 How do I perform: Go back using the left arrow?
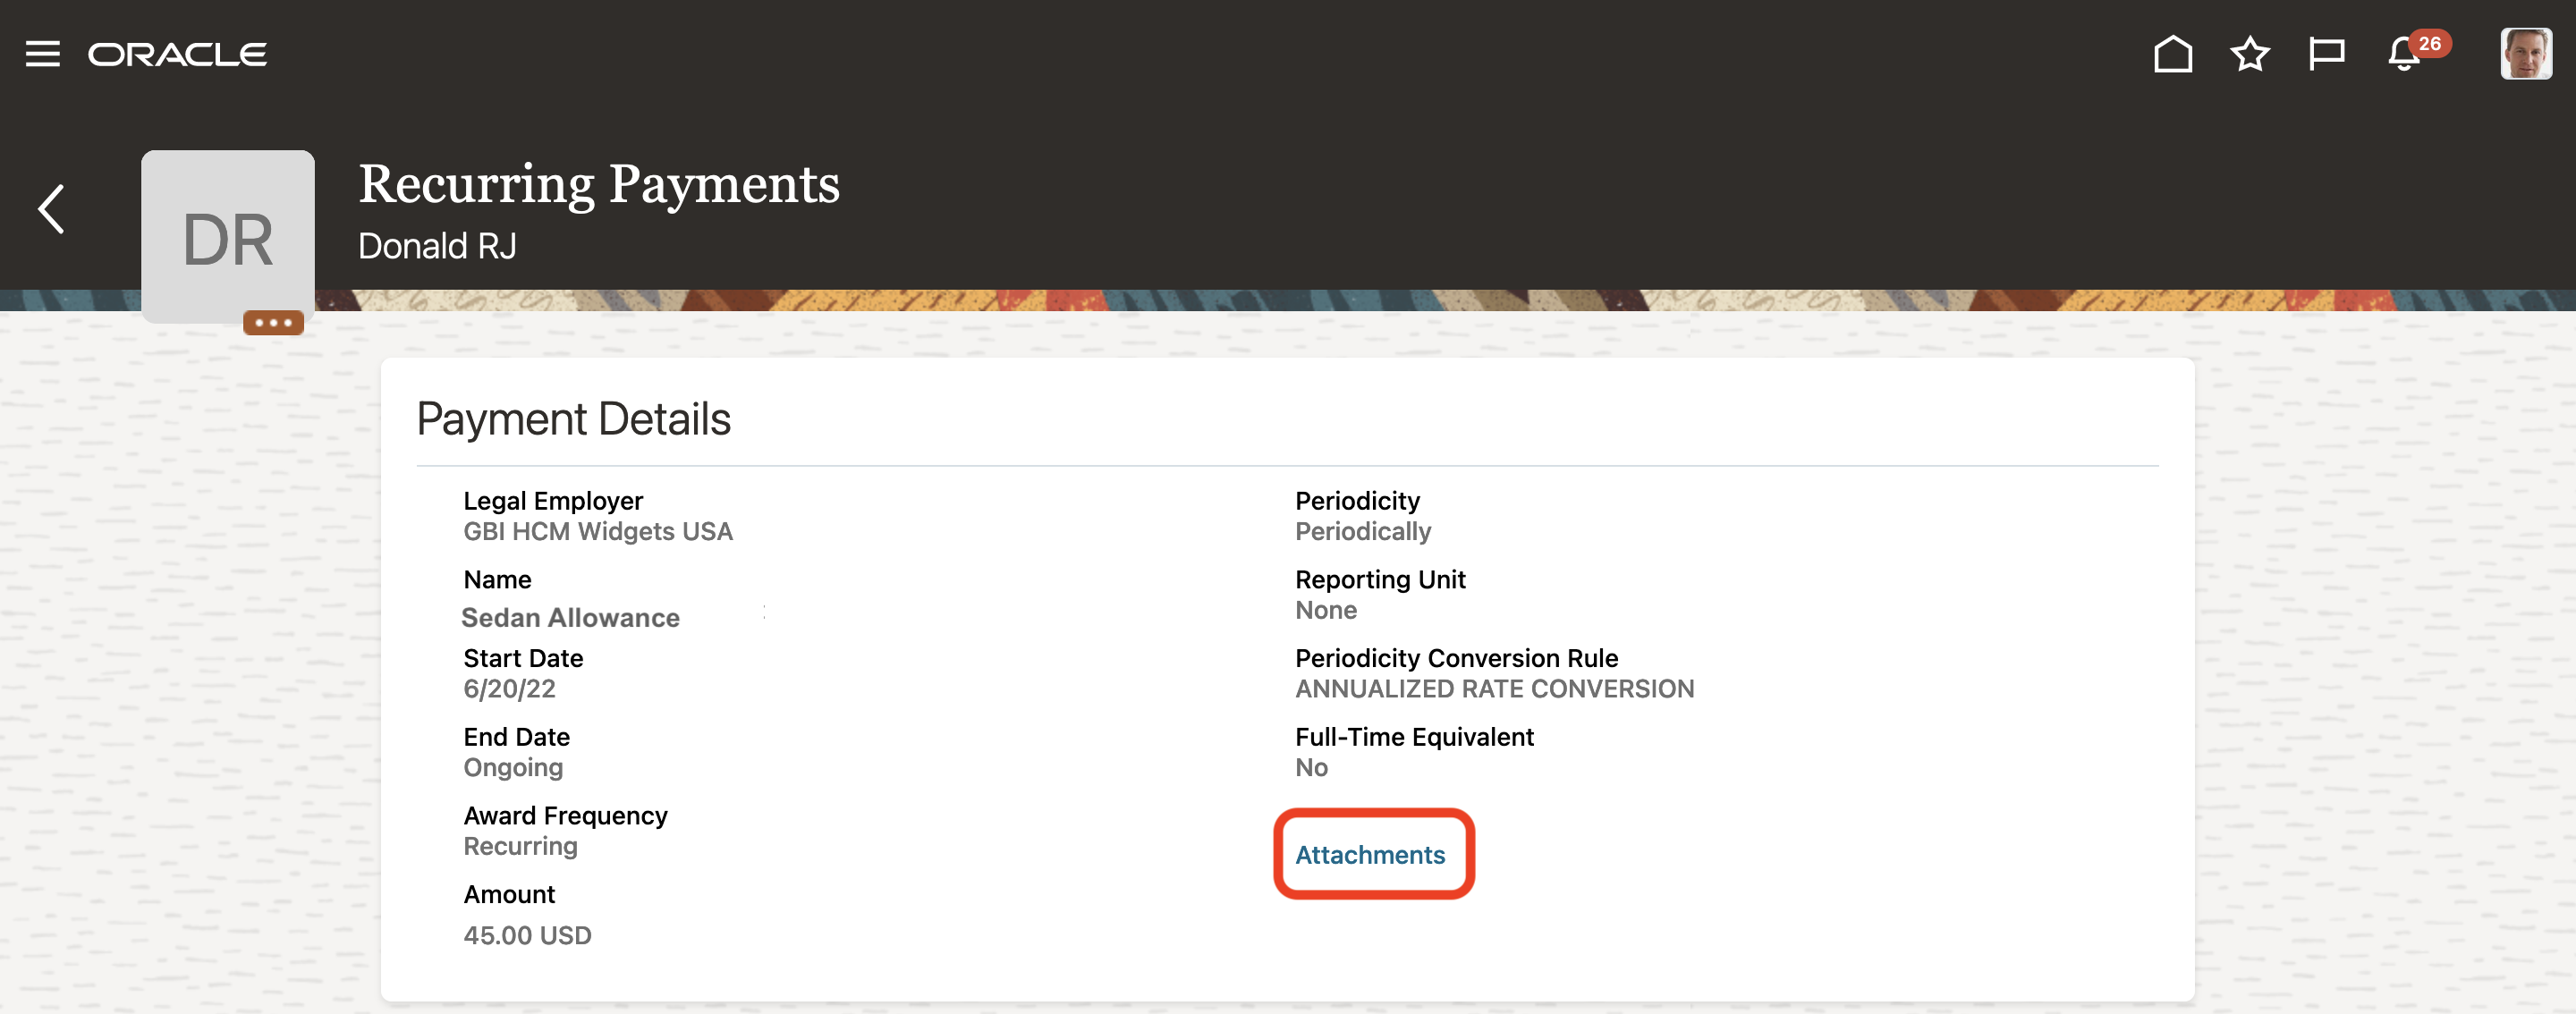click(x=51, y=209)
